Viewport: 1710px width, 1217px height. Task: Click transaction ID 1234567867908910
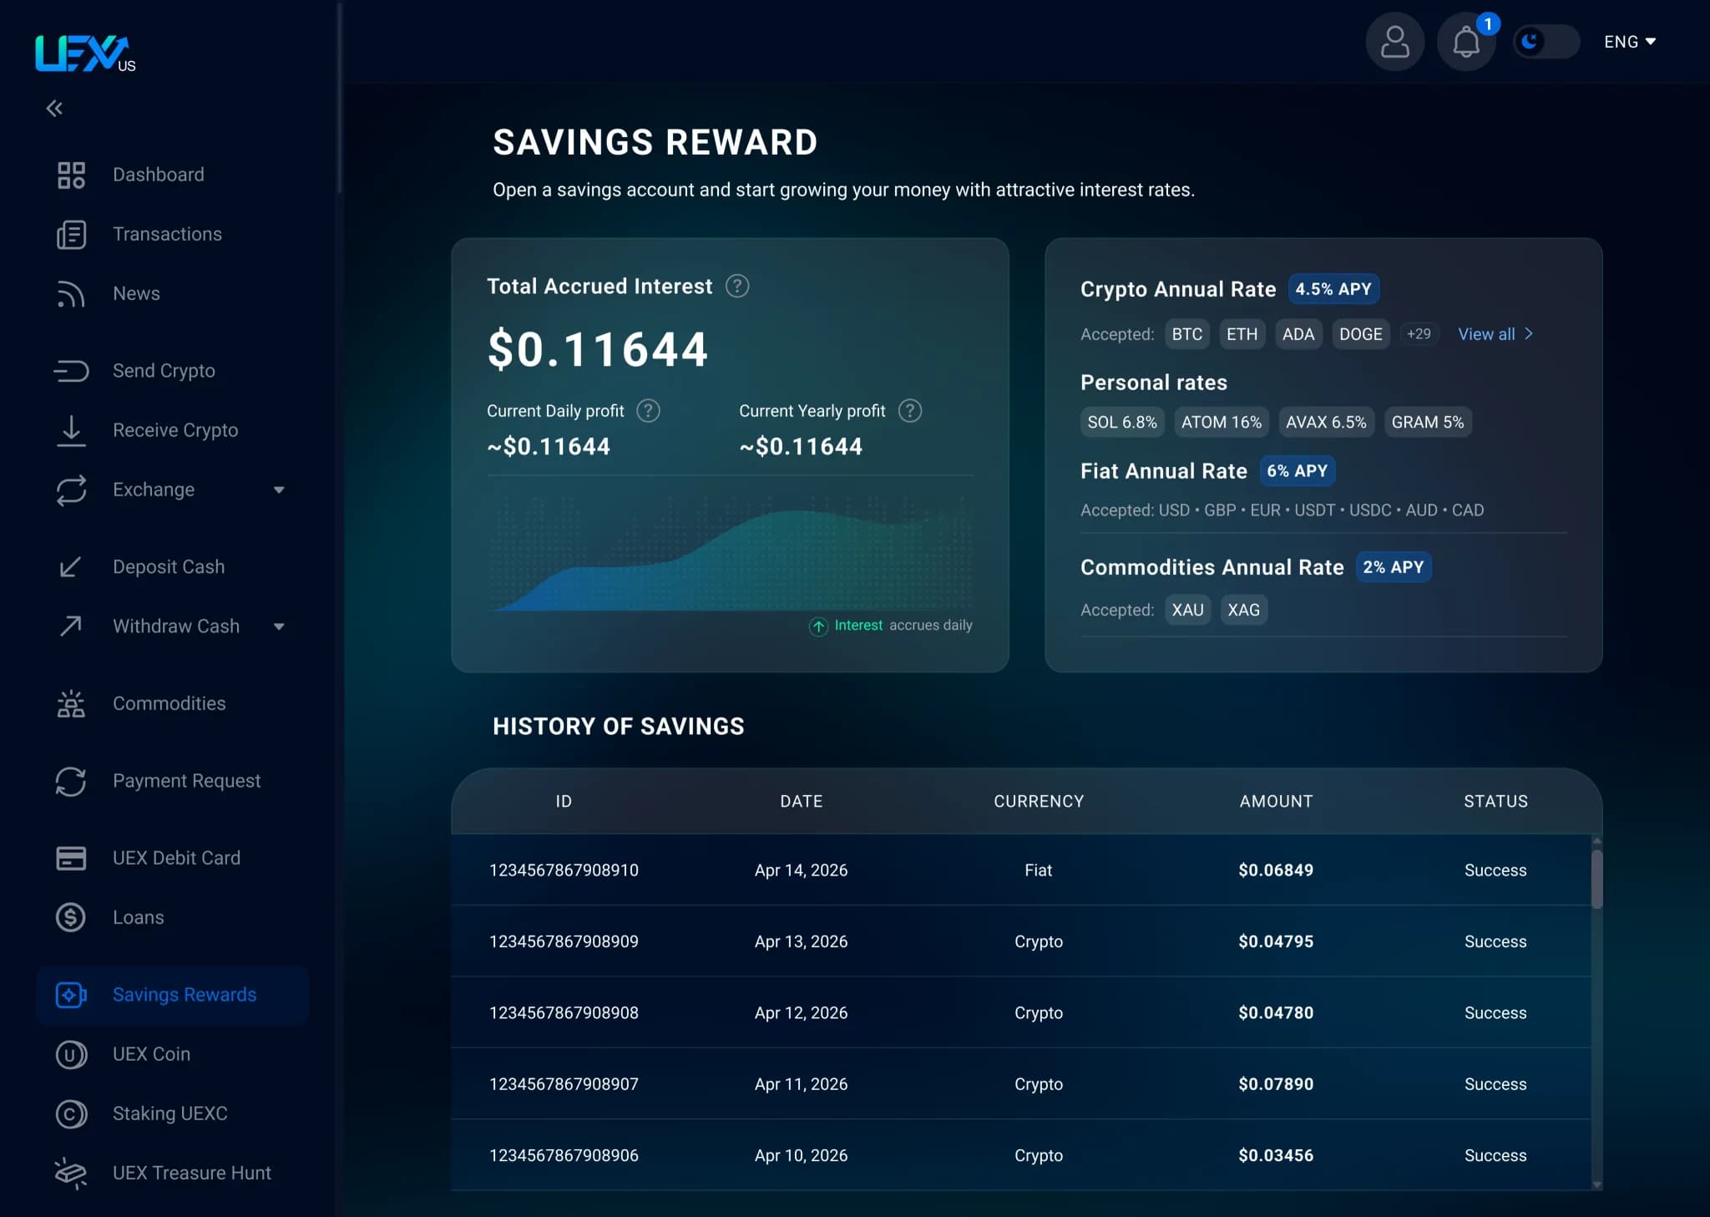click(564, 870)
